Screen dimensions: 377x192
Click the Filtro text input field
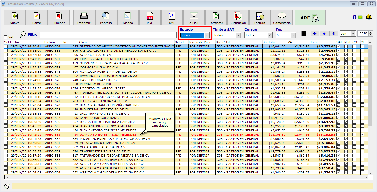108,35
